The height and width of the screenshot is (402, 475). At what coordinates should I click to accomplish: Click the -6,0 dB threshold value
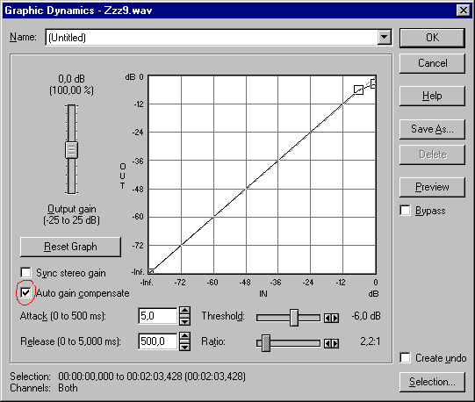pos(366,316)
